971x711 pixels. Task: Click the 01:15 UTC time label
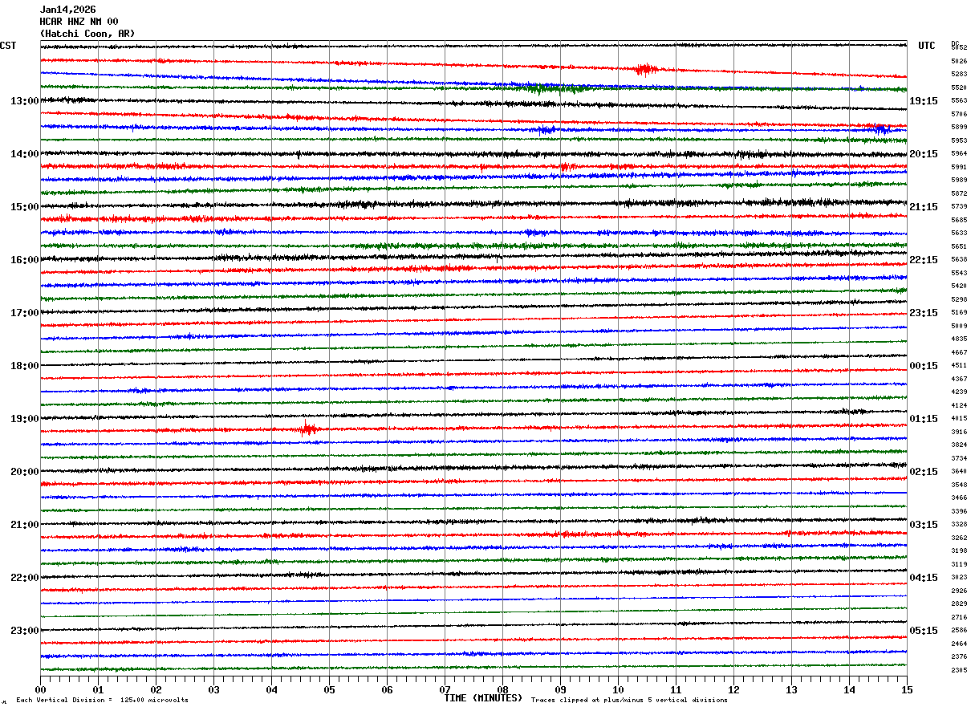pyautogui.click(x=924, y=419)
